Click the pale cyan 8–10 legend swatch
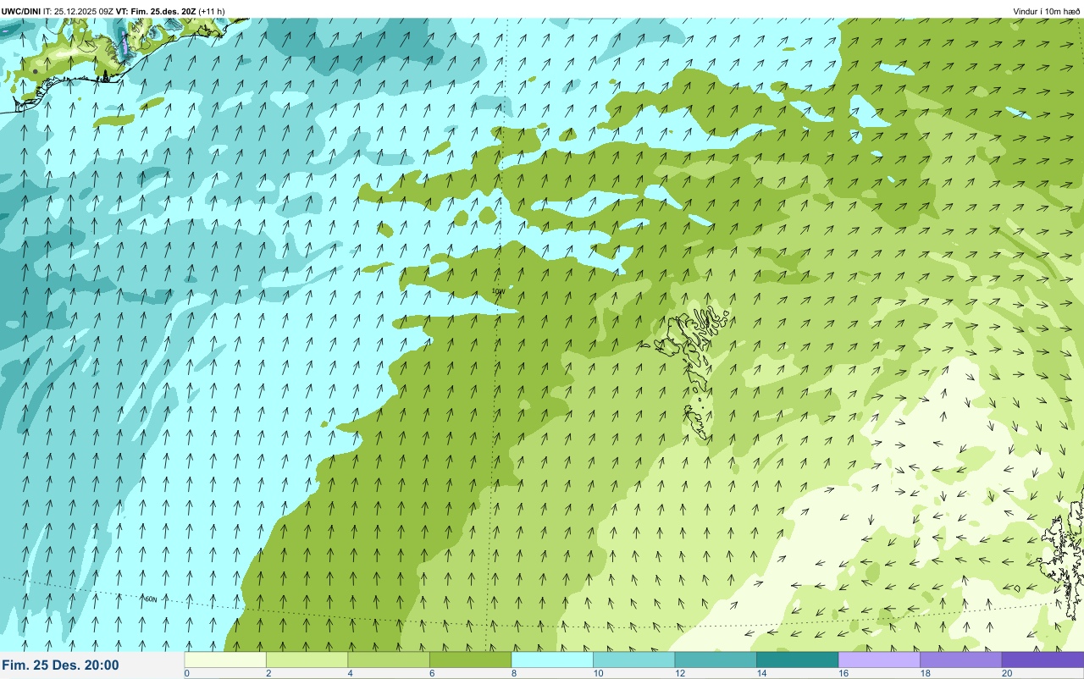The height and width of the screenshot is (679, 1084). pos(552,660)
